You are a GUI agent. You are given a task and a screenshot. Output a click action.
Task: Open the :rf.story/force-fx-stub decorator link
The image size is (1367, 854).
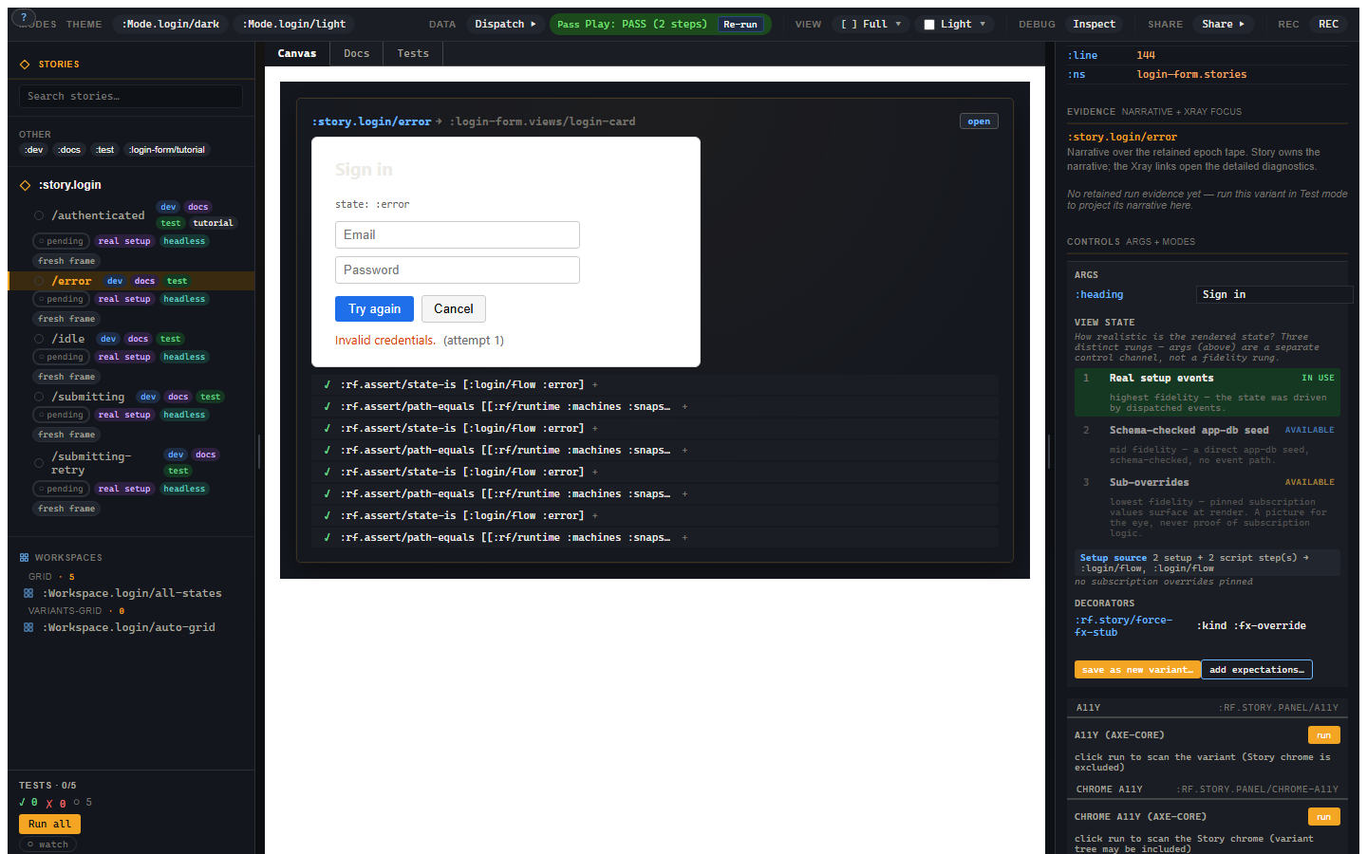pos(1123,626)
